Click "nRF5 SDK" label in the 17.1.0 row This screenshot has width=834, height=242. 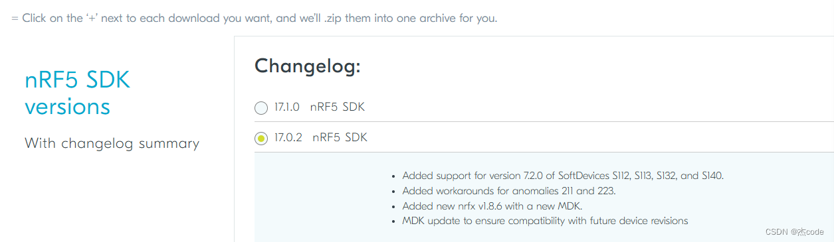click(338, 107)
